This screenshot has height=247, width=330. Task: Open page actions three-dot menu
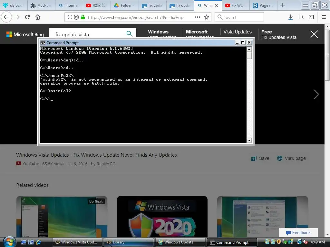pyautogui.click(x=198, y=17)
